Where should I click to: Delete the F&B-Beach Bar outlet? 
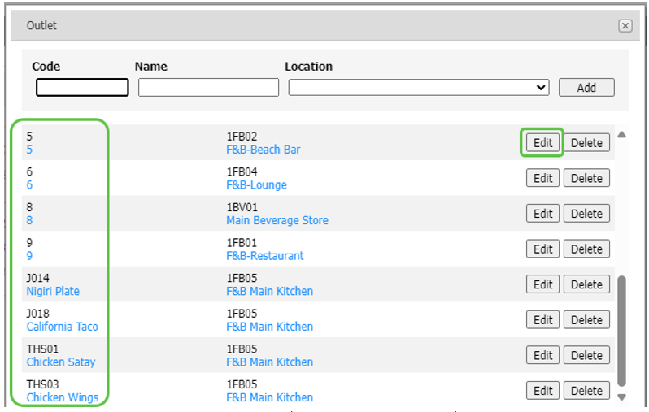(x=586, y=143)
